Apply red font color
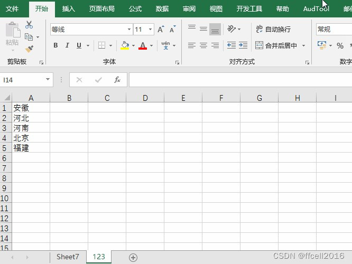352x264 pixels. pyautogui.click(x=143, y=45)
